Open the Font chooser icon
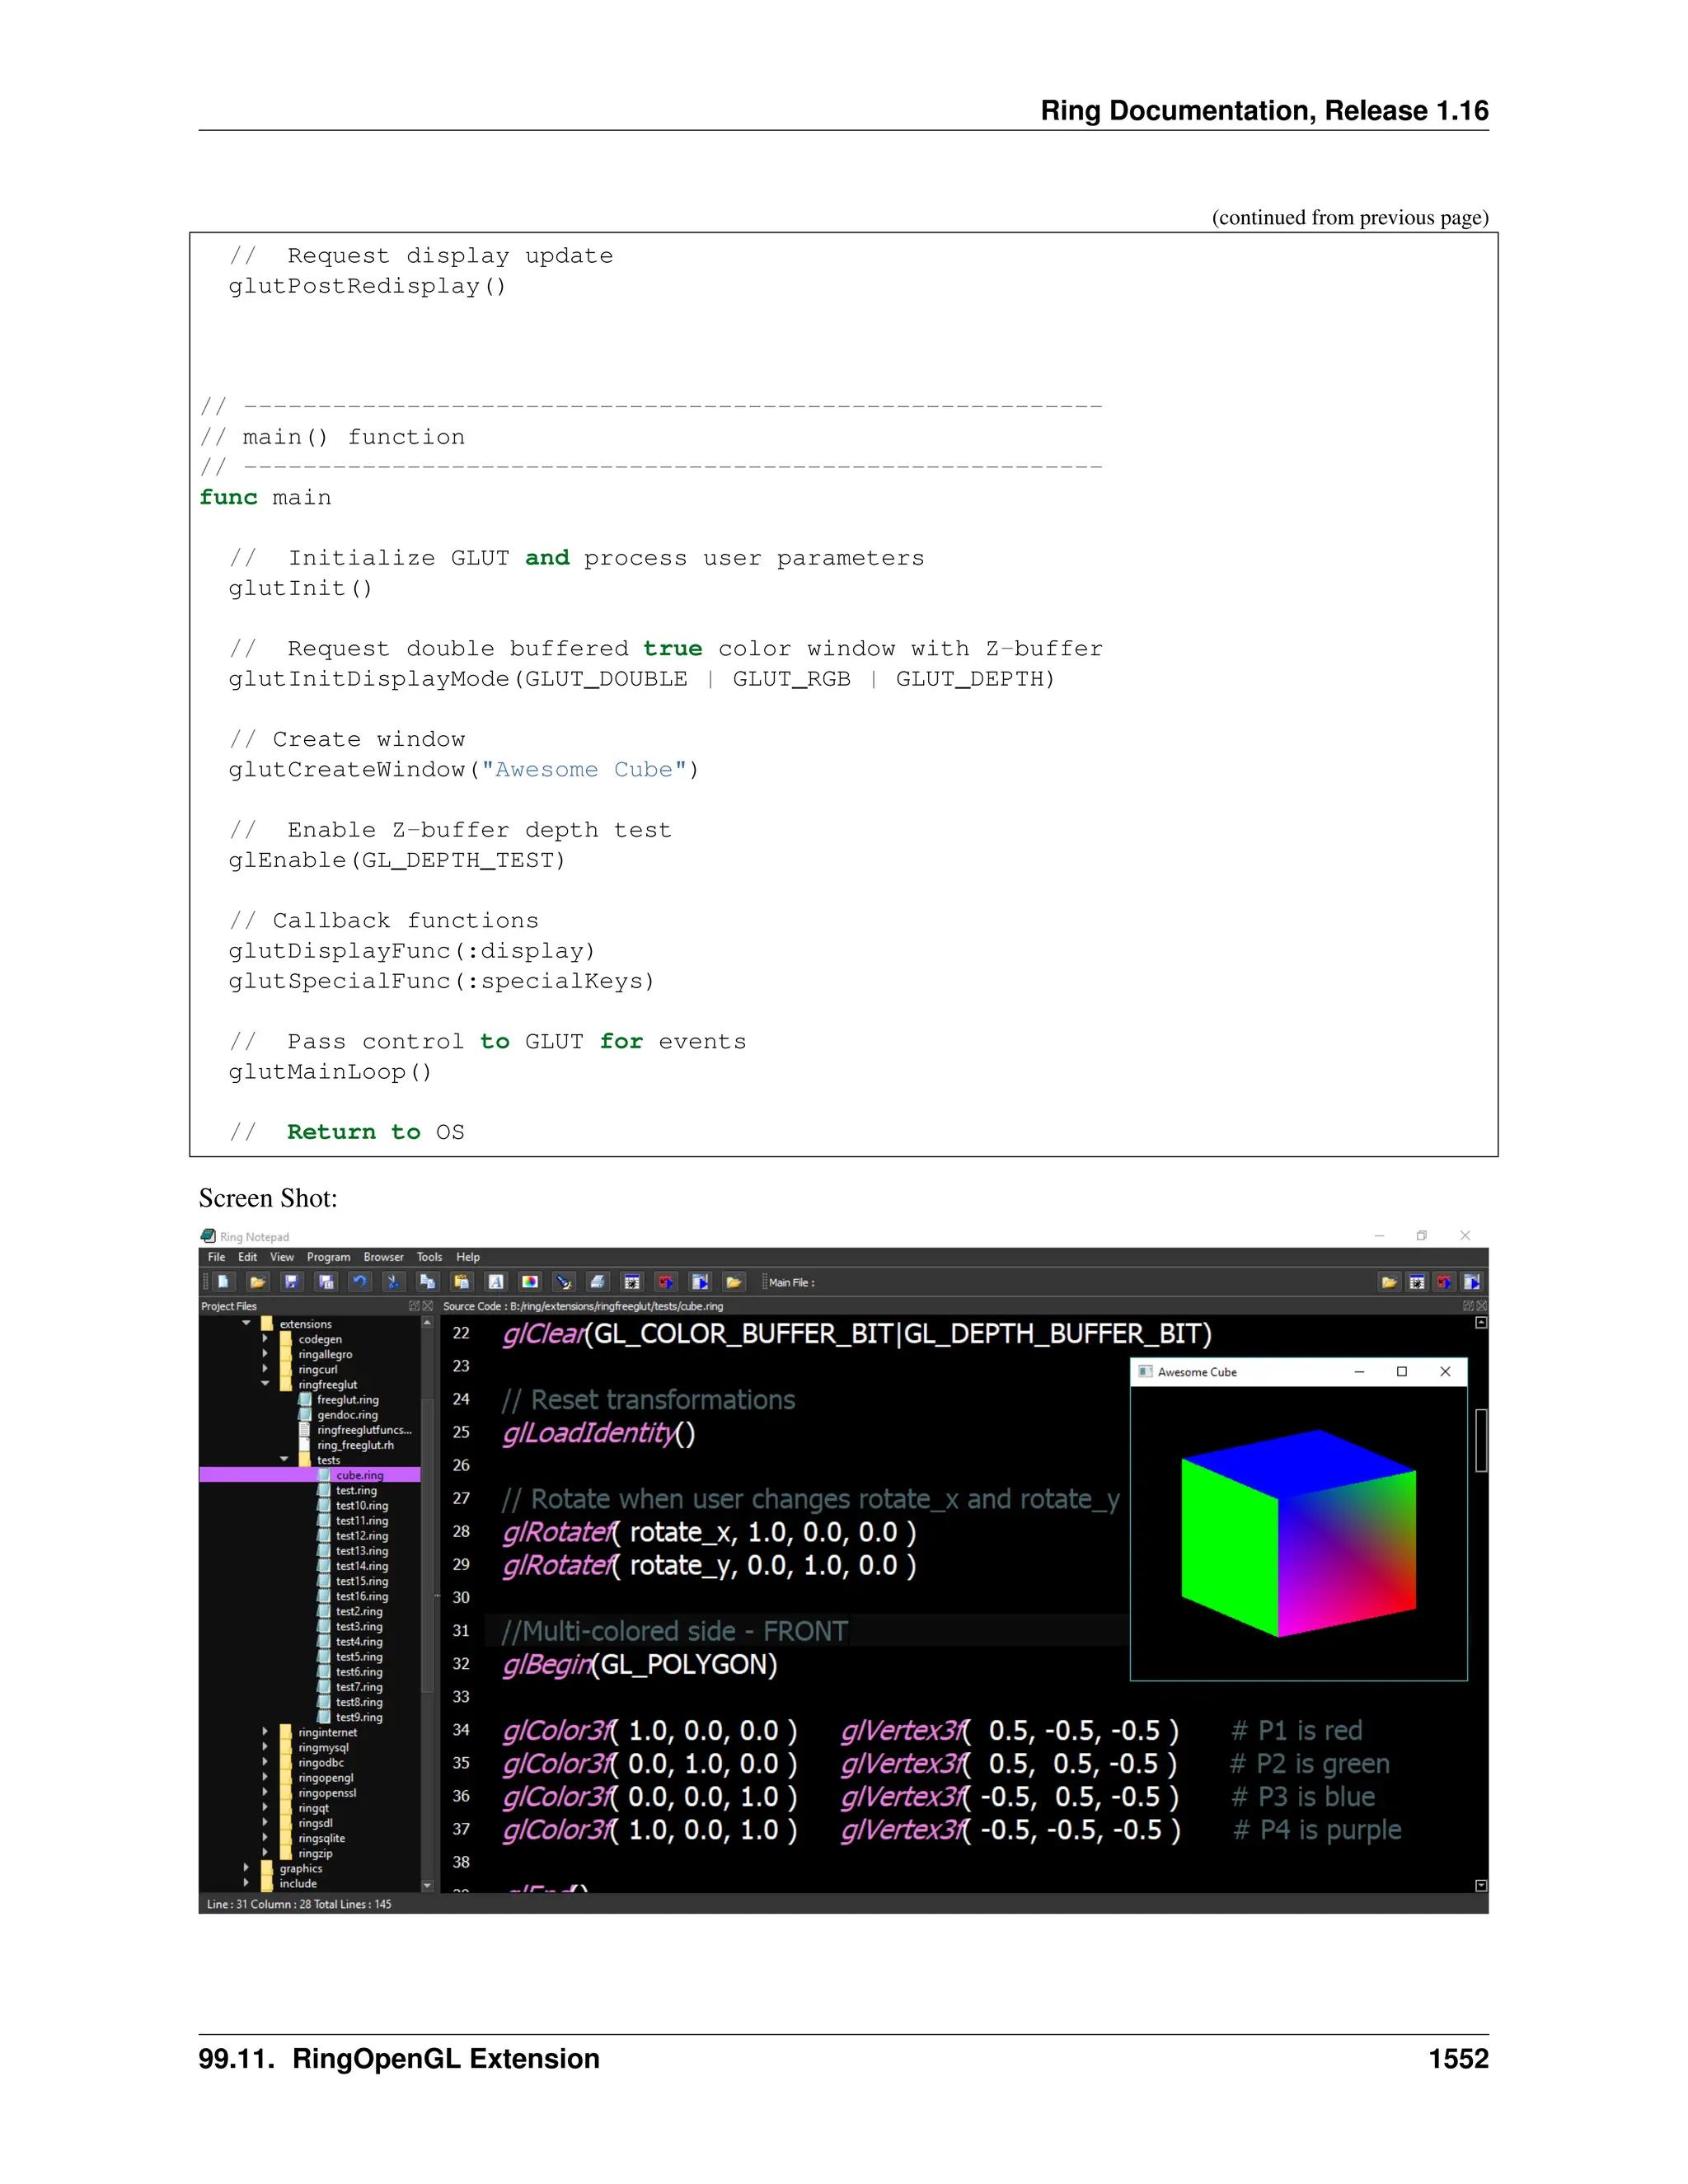The image size is (1688, 2184). coord(496,1282)
